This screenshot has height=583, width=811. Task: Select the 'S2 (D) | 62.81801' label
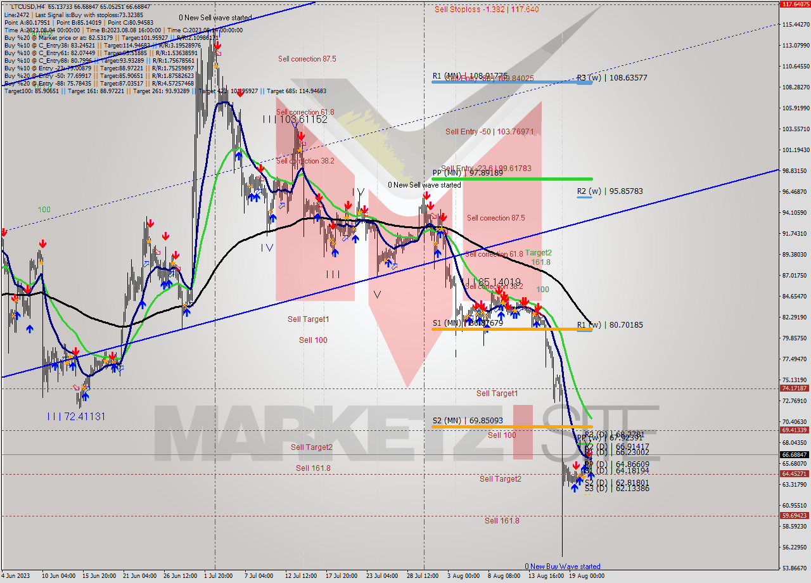click(616, 483)
